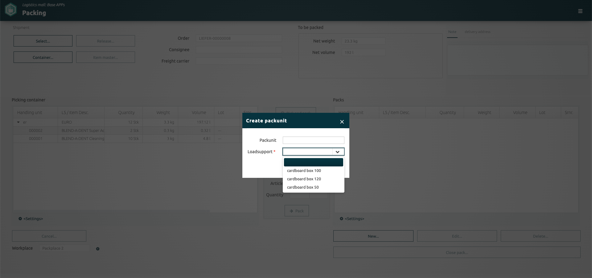The height and width of the screenshot is (278, 592).
Task: Click the Release... button
Action: tap(105, 41)
